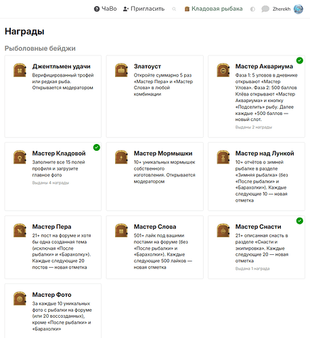
Task: Click the Zherekh username in header
Action: click(x=282, y=9)
